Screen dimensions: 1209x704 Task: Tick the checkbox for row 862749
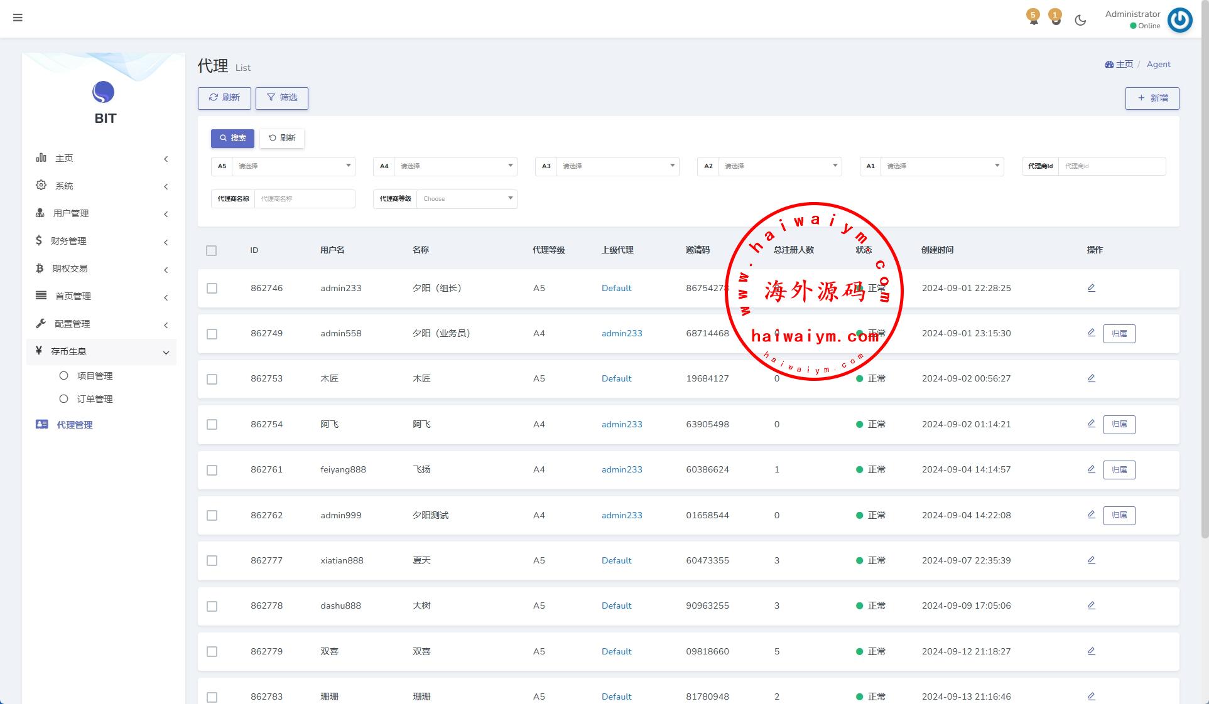pyautogui.click(x=212, y=334)
